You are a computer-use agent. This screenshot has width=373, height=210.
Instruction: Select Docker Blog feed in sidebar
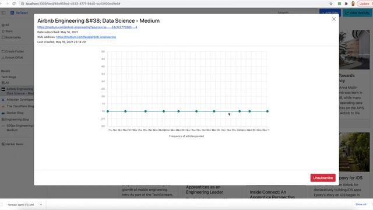point(13,113)
